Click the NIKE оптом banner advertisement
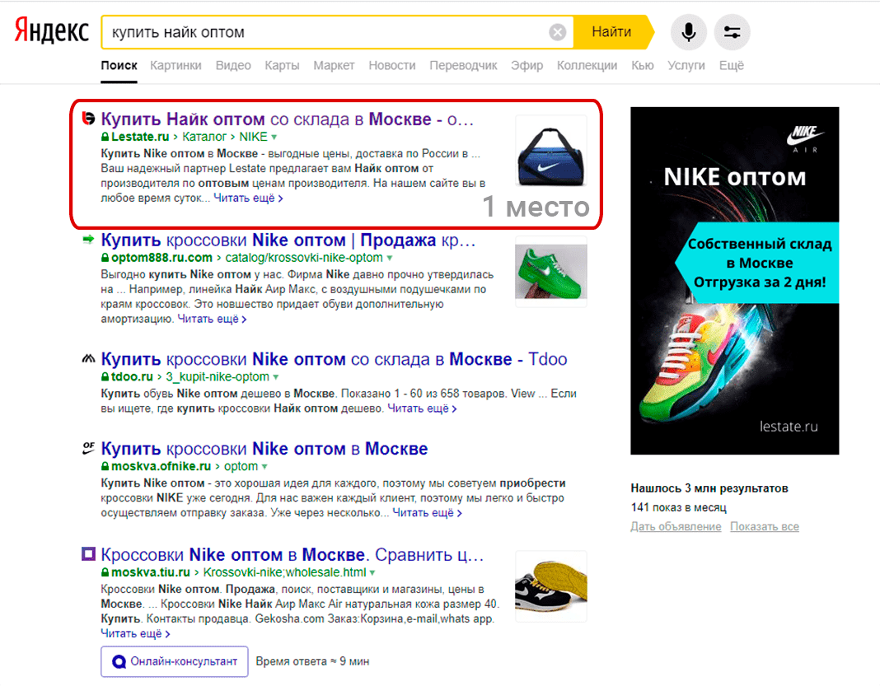The image size is (880, 686). click(x=735, y=281)
